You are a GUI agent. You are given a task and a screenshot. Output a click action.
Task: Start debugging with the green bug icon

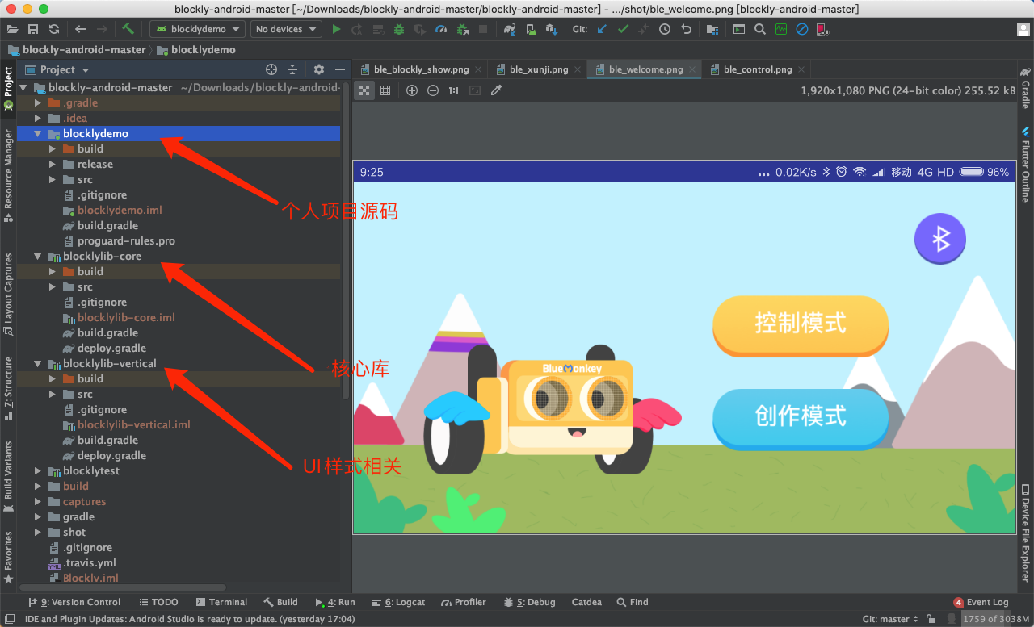click(x=399, y=29)
